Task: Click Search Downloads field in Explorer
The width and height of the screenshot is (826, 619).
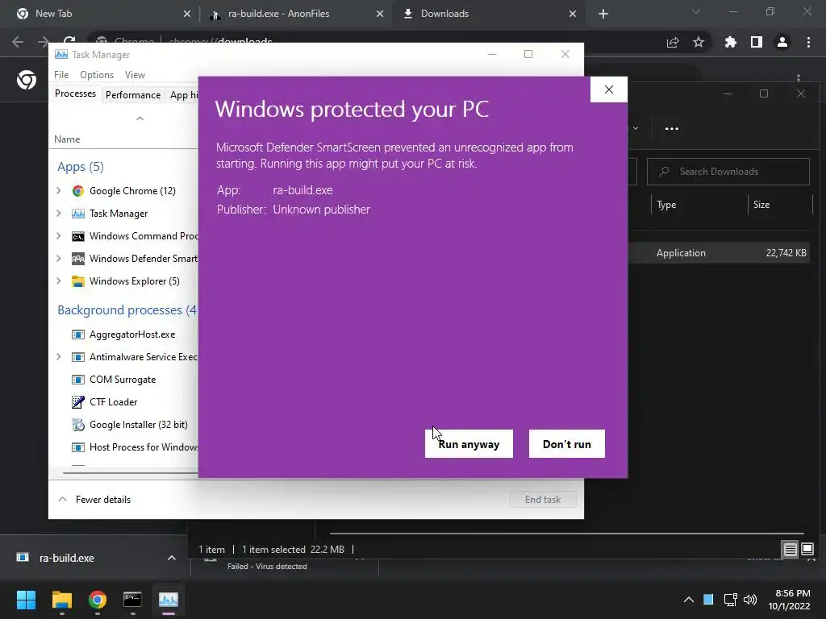Action: (728, 172)
